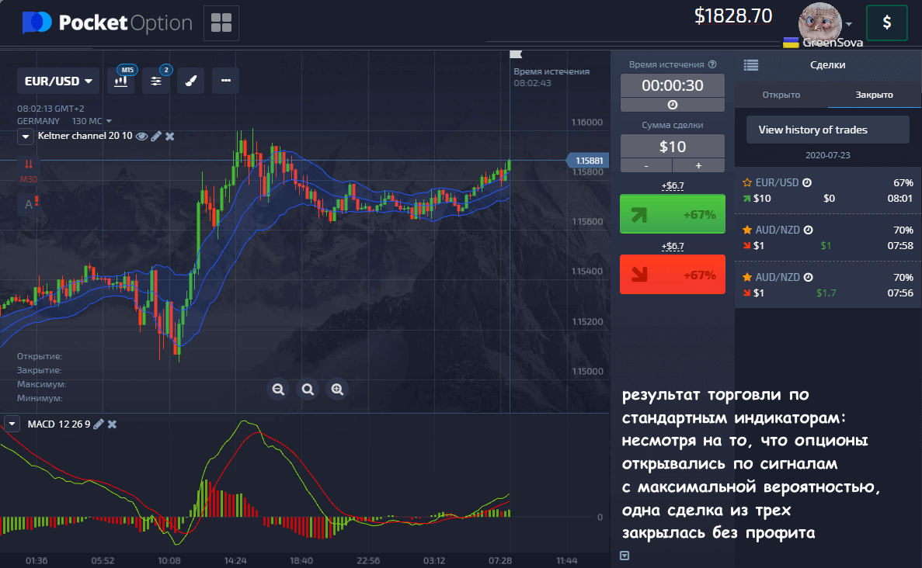The width and height of the screenshot is (922, 568).
Task: Select the drawing brush tool
Action: coord(190,81)
